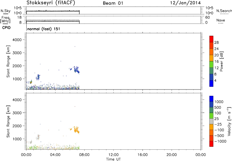The width and height of the screenshot is (232, 161).
Task: Click the 20:00 time axis label
Action: pos(172,155)
